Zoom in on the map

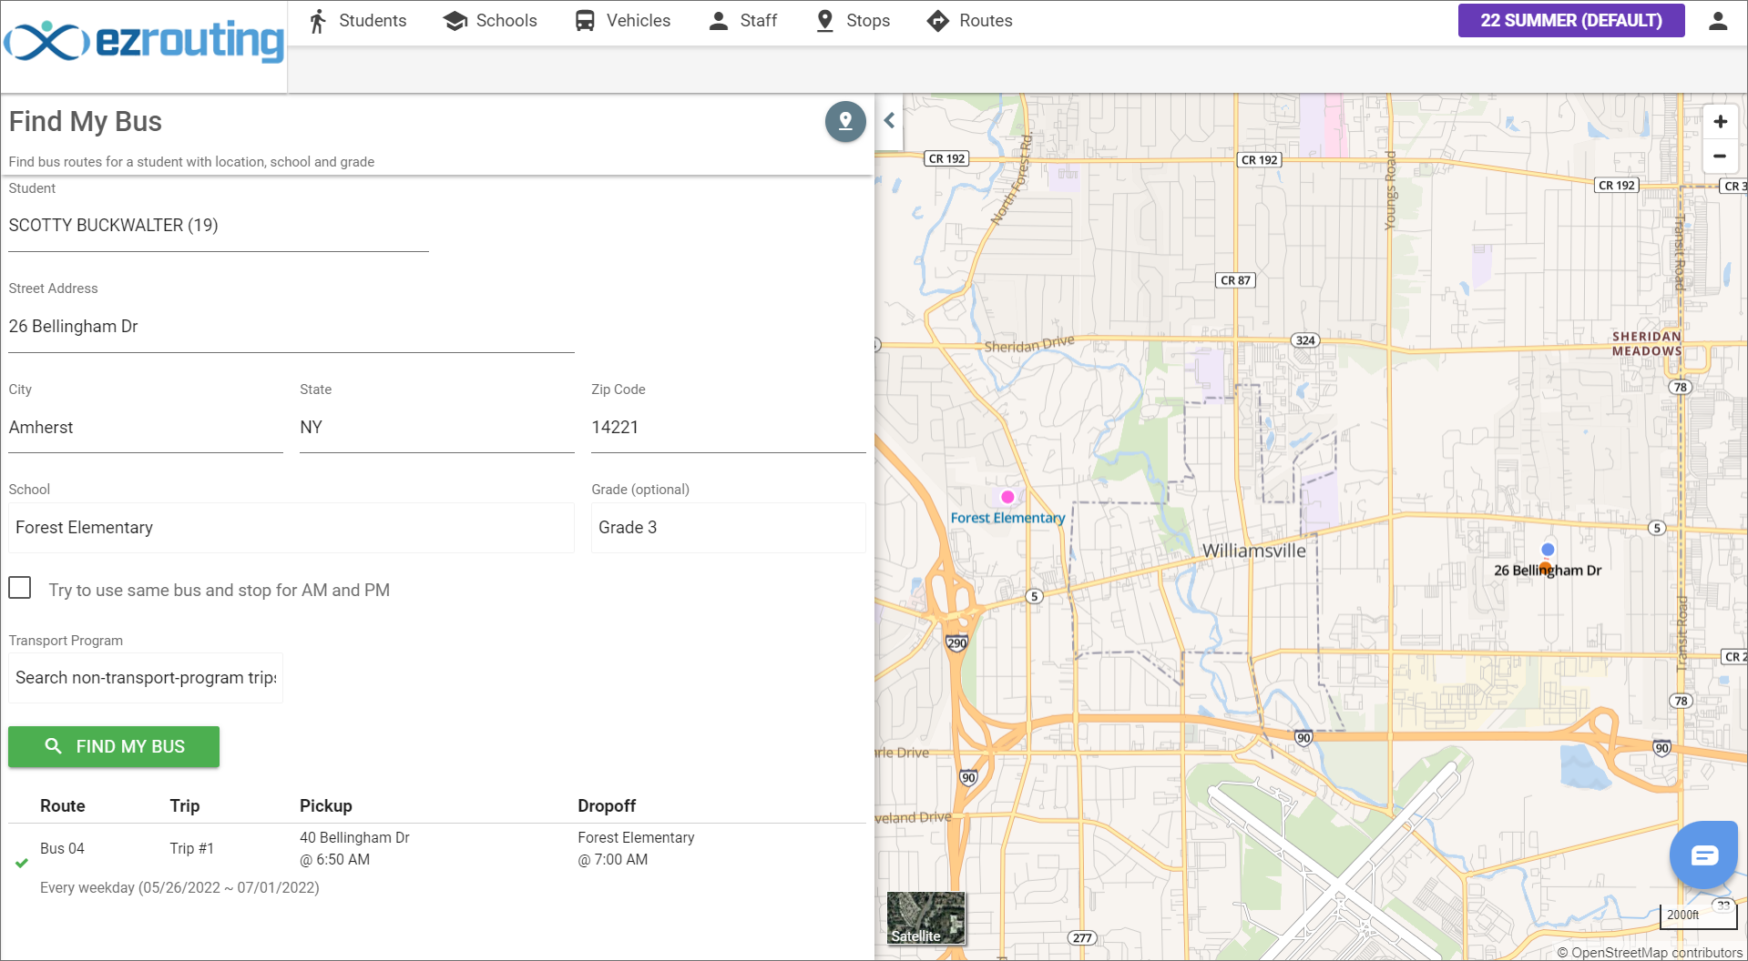(1720, 121)
